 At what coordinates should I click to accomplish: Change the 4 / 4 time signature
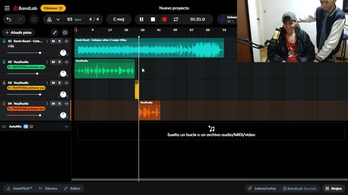pos(94,19)
